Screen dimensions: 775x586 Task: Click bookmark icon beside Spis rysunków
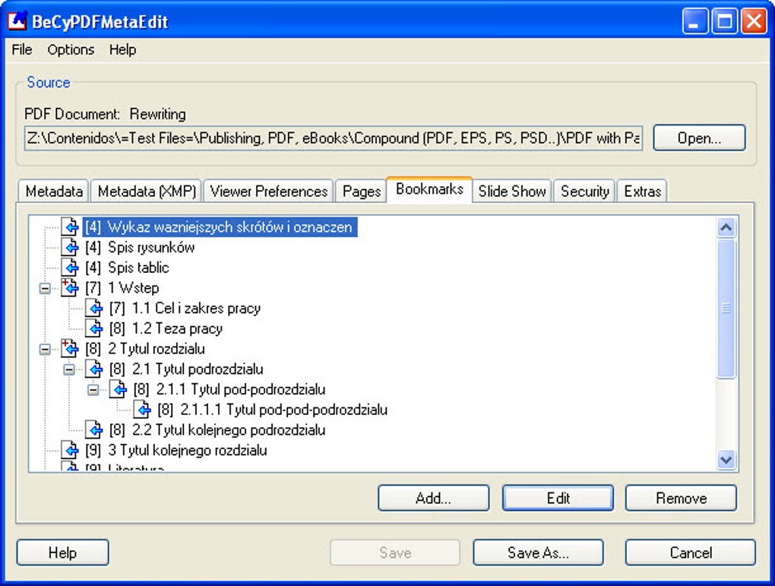[70, 248]
